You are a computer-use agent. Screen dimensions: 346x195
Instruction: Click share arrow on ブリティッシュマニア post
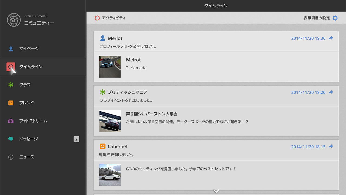click(x=331, y=92)
